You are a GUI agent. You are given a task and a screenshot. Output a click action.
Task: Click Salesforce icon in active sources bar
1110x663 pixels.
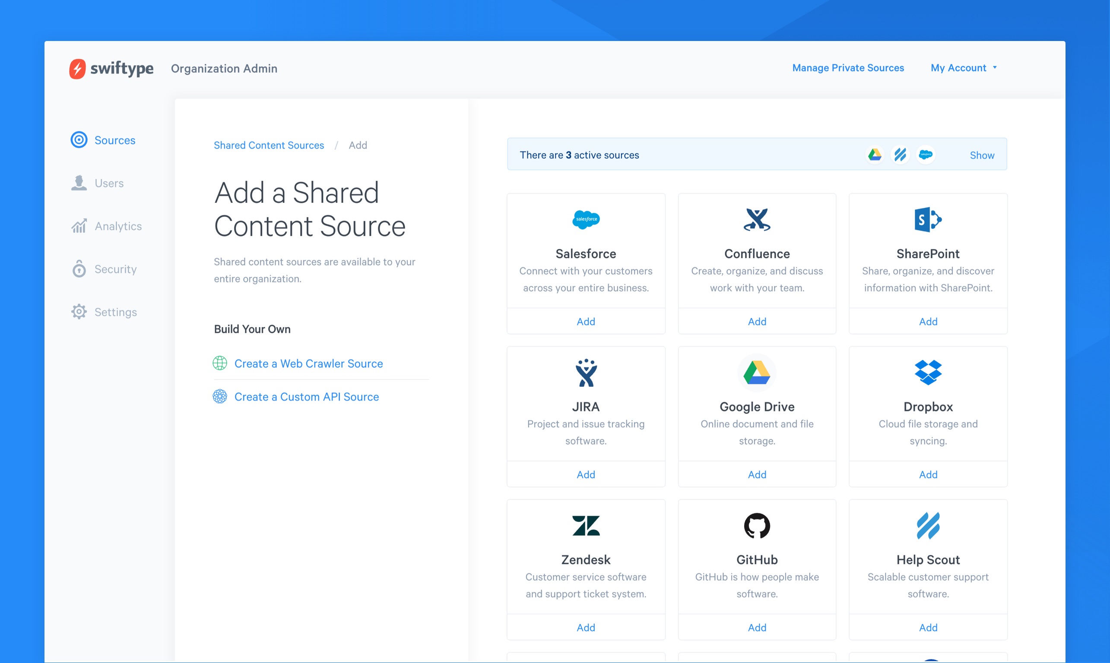926,155
